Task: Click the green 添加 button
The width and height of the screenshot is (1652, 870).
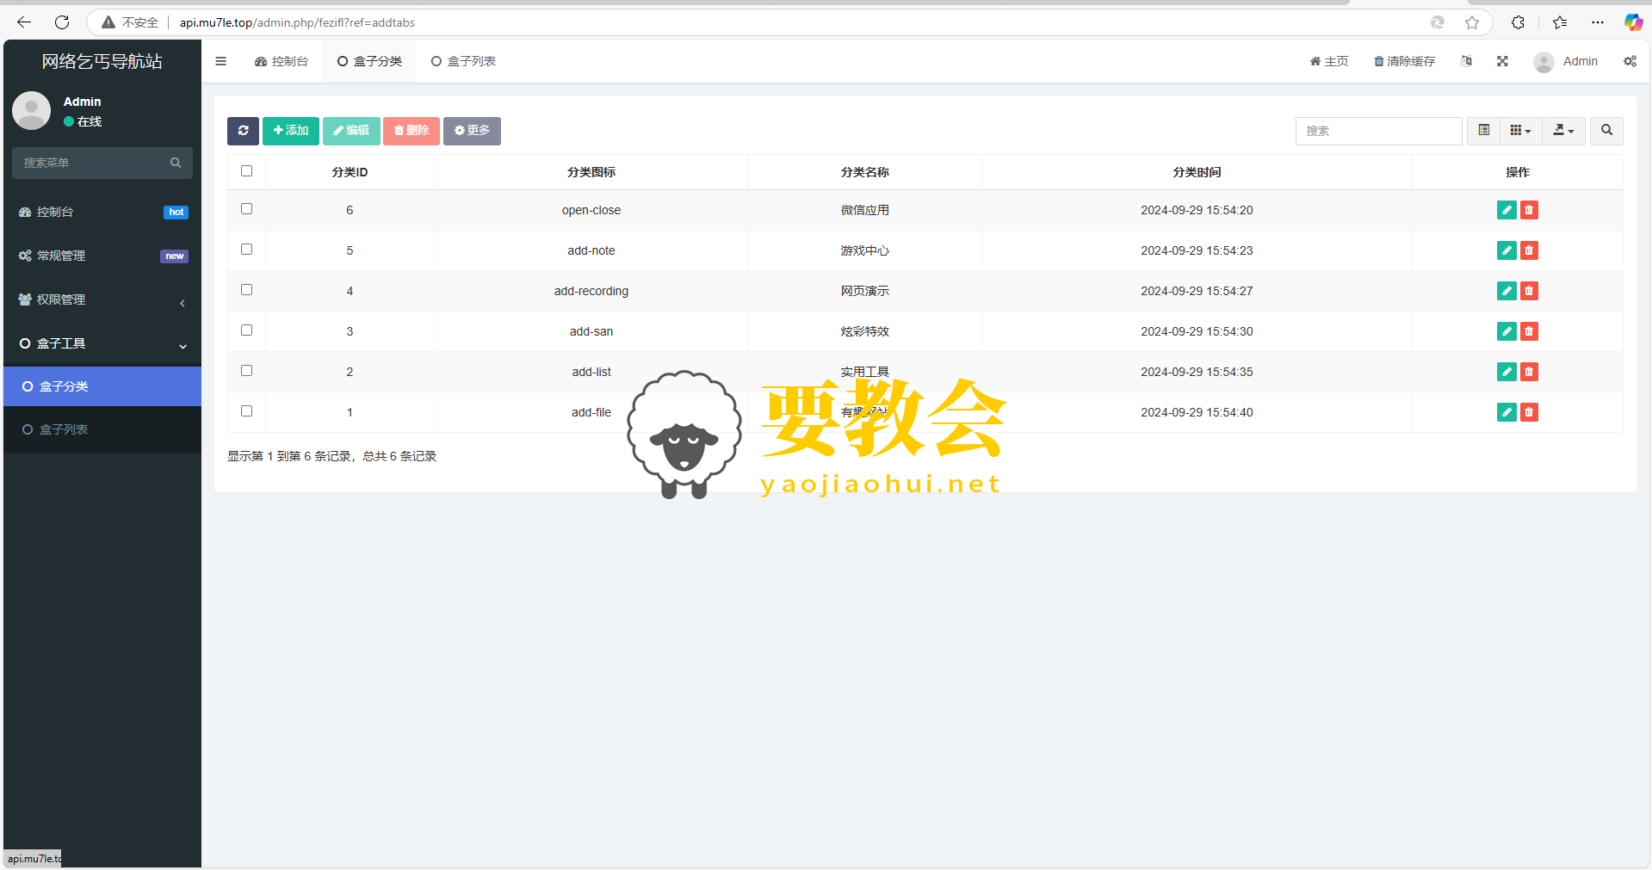Action: tap(291, 131)
